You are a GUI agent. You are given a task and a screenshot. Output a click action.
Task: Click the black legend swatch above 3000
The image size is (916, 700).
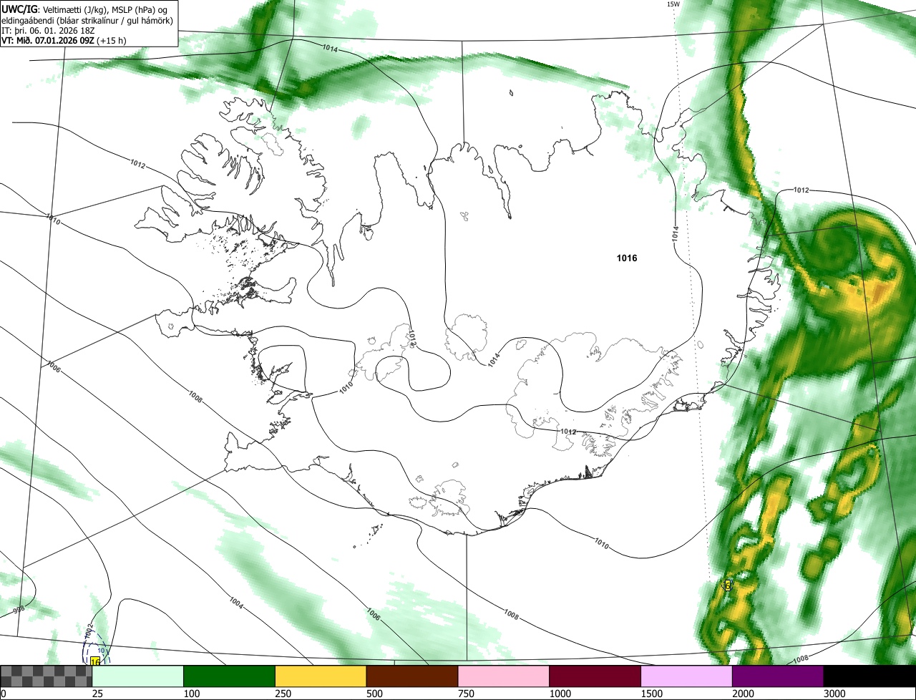(869, 676)
